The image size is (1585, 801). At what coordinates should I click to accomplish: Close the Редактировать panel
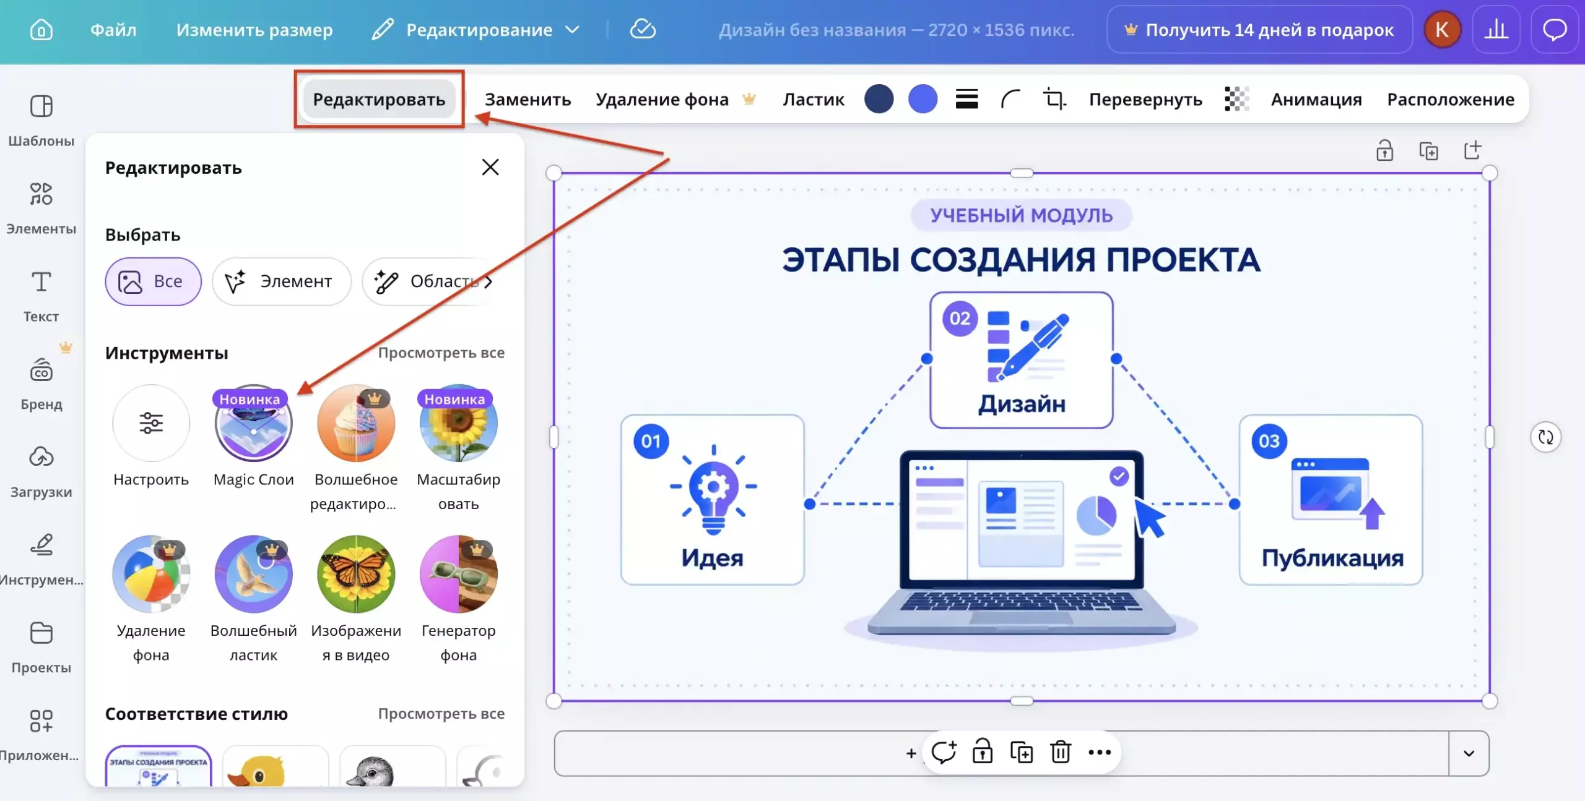(x=490, y=167)
